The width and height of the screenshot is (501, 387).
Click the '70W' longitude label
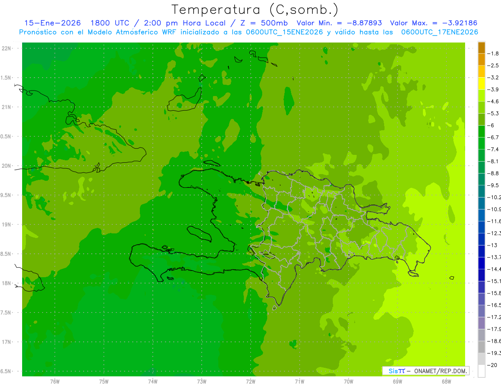click(349, 381)
